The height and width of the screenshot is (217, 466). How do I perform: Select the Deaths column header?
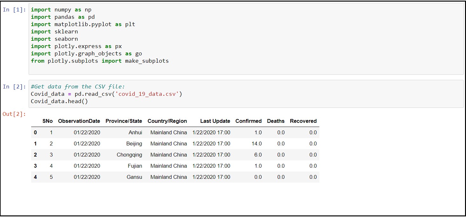pyautogui.click(x=276, y=121)
